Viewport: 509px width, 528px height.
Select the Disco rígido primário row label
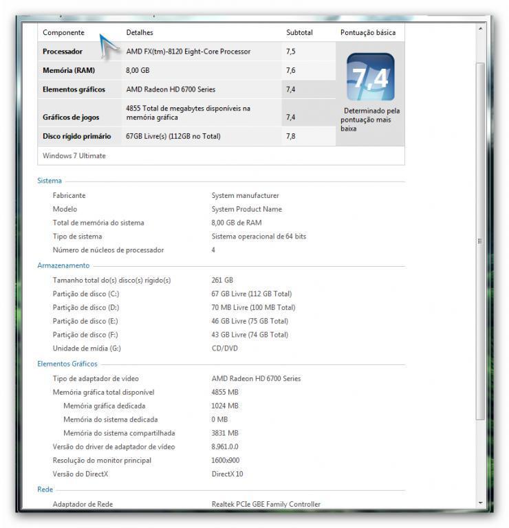pos(76,136)
